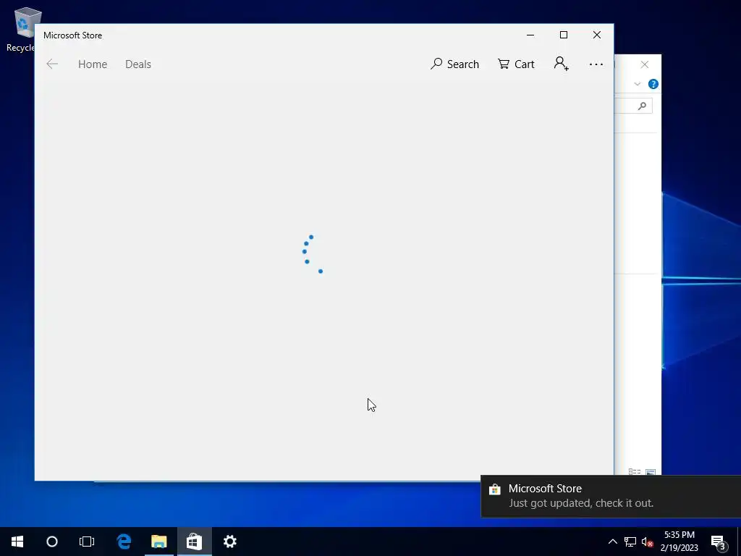Viewport: 741px width, 556px height.
Task: Expand the ribbon chevron in File Explorer
Action: coord(637,84)
